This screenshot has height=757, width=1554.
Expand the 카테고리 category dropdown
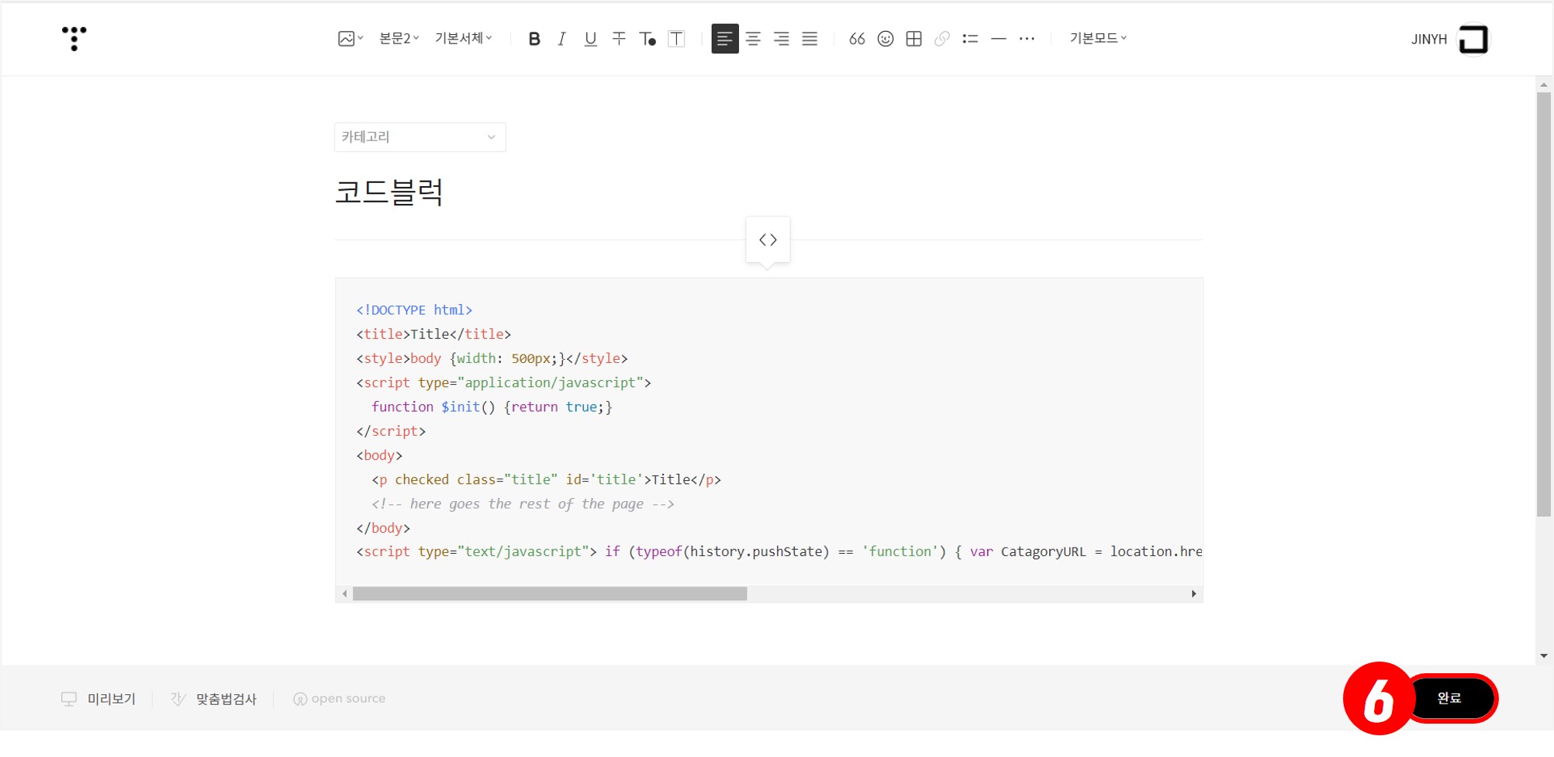pos(420,137)
